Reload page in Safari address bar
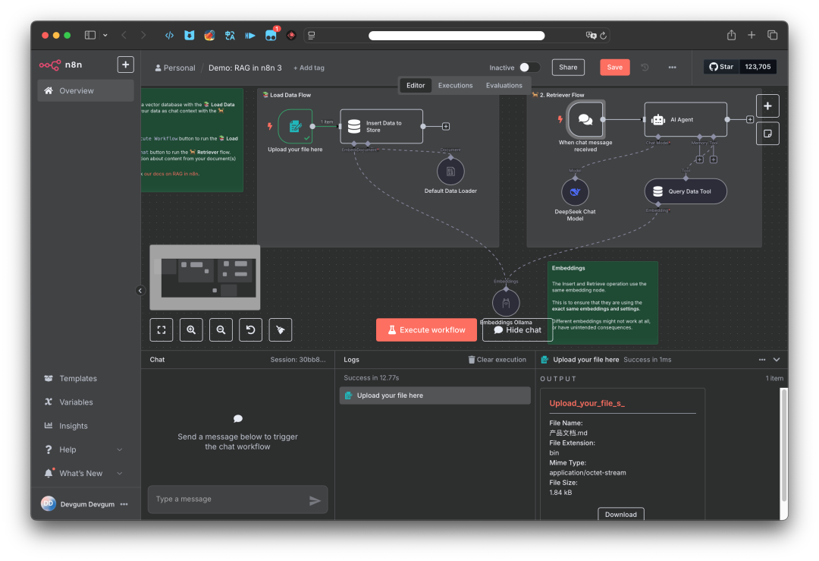 604,36
